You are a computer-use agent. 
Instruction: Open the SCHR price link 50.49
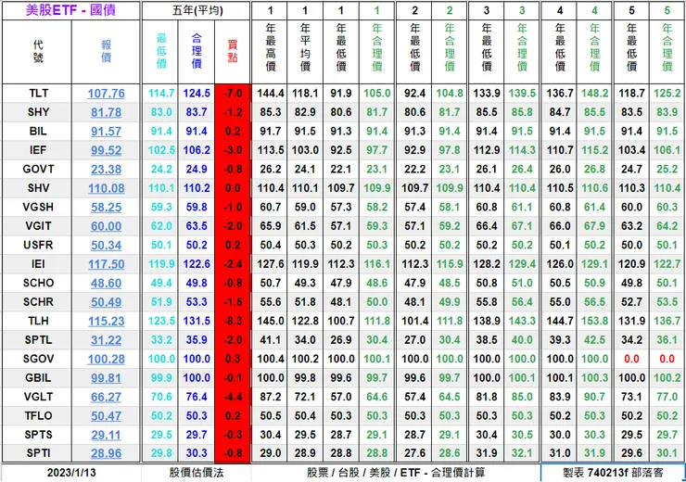coord(106,302)
